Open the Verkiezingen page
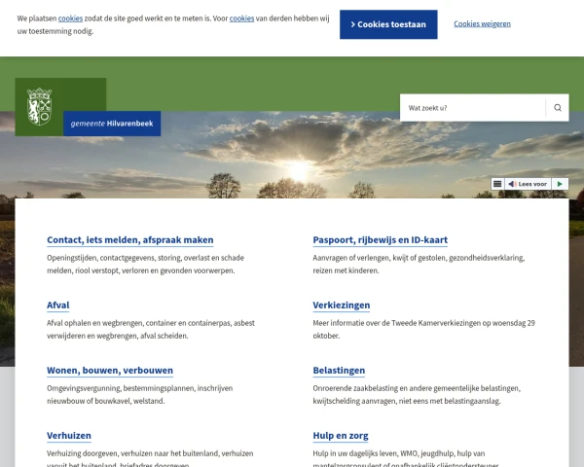Image resolution: width=584 pixels, height=467 pixels. (x=342, y=305)
